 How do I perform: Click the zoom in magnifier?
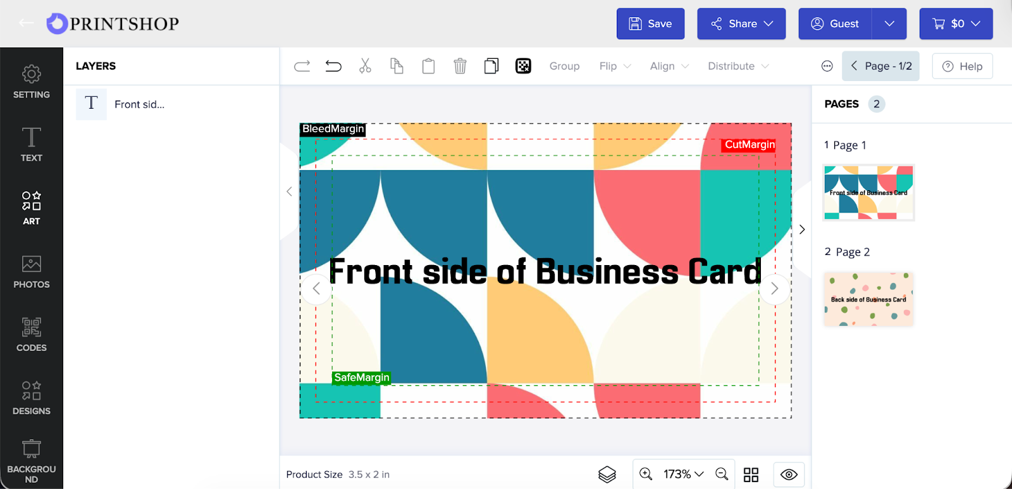(x=646, y=474)
